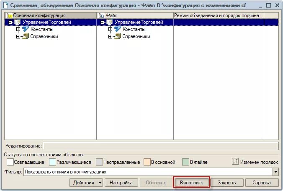This screenshot has width=283, height=191.
Task: Click the Изменен порядок label
Action: coord(259,162)
